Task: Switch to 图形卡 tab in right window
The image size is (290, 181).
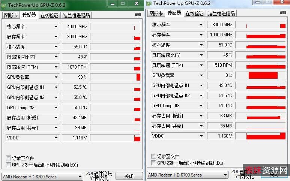Action: (x=156, y=13)
